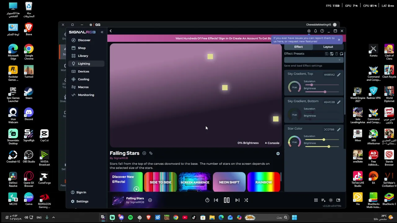Screen dimensions: 397x223
Task: Open the Effect Presets dropdown
Action: point(314,60)
